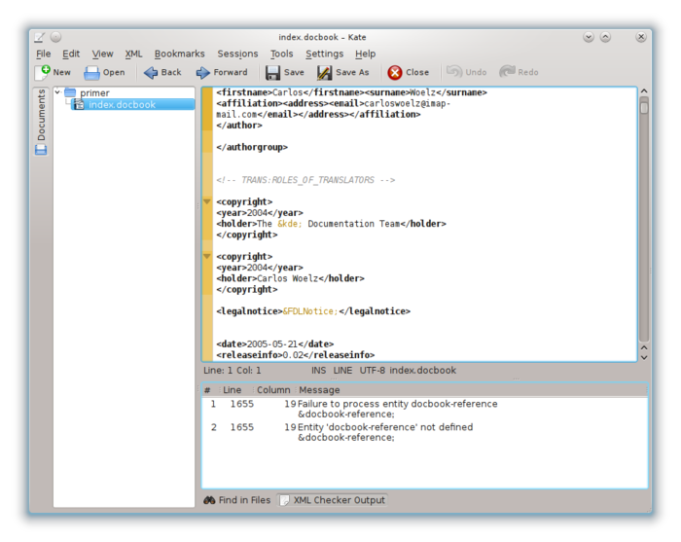The image size is (681, 542).
Task: Toggle the Documents sidebar tab
Action: pos(41,116)
